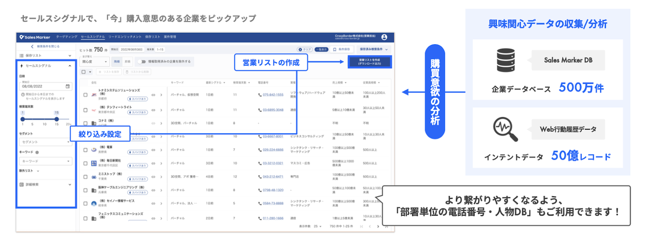Click the 電算 company logo

click(x=94, y=150)
